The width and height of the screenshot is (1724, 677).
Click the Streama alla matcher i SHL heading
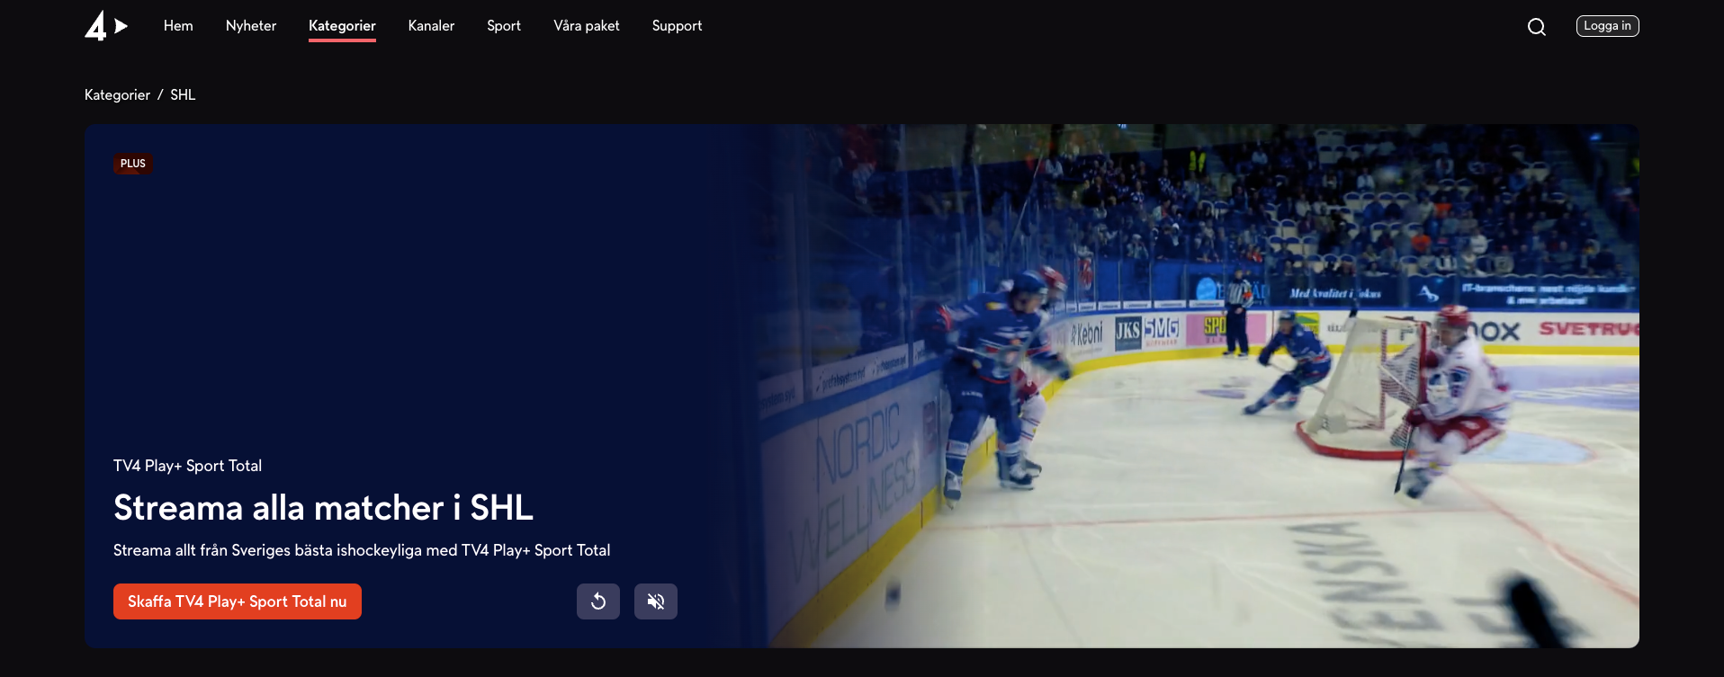tap(323, 508)
